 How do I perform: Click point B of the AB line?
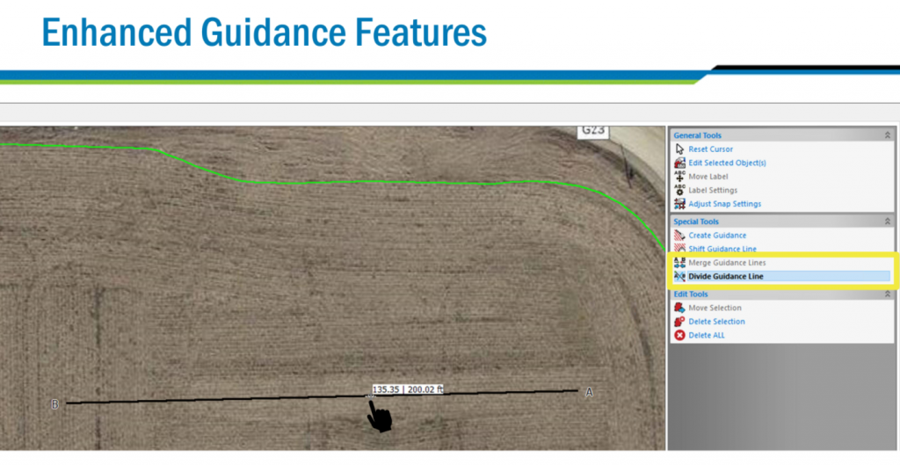point(55,404)
